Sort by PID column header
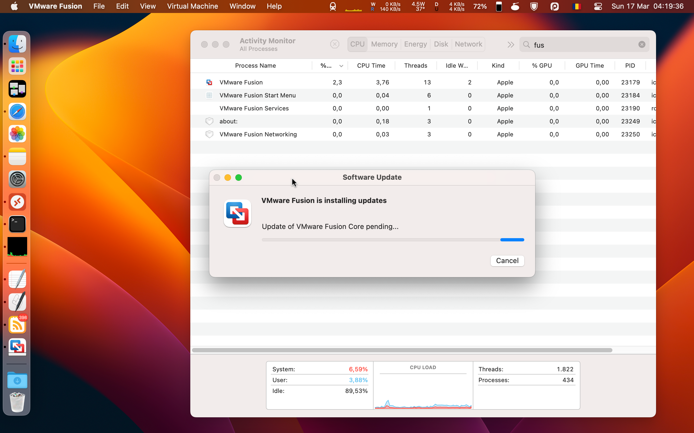 coord(630,65)
